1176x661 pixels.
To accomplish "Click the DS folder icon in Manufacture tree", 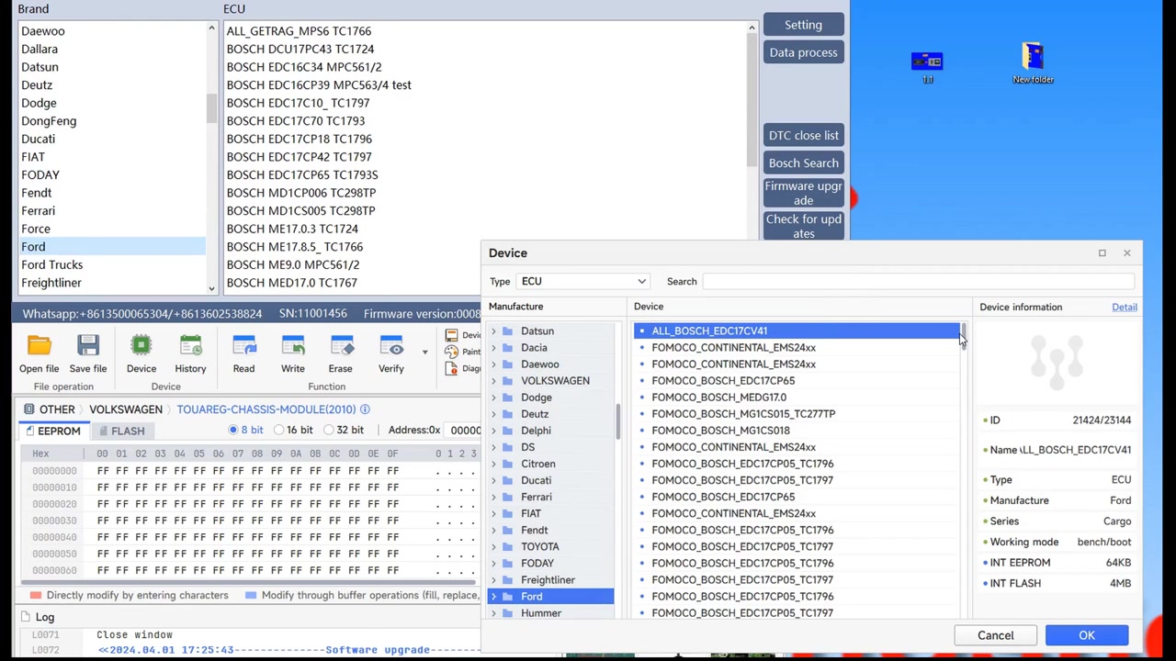I will tap(508, 448).
